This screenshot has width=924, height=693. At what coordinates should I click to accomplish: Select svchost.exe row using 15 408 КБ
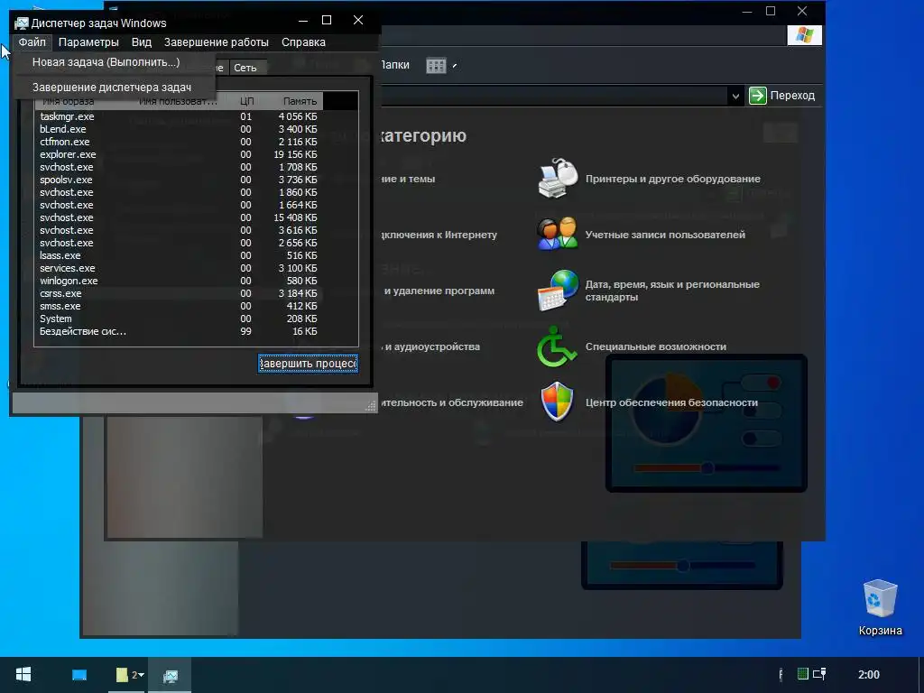(179, 218)
